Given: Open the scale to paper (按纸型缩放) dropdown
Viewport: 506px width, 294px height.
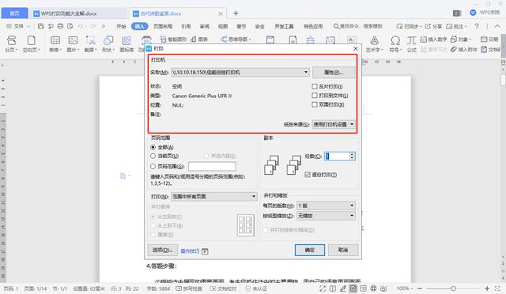Looking at the screenshot, I should coord(326,216).
